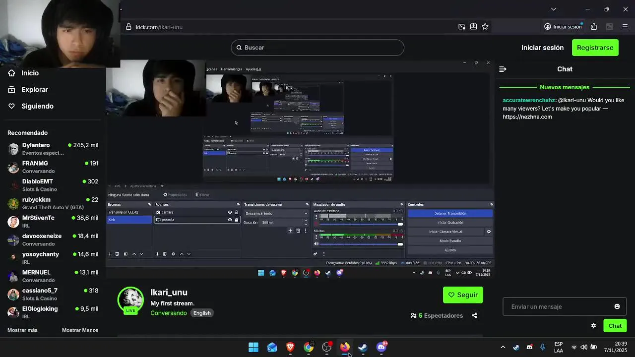Open virtual camera settings gear in OBS
This screenshot has height=357, width=635.
tap(489, 232)
